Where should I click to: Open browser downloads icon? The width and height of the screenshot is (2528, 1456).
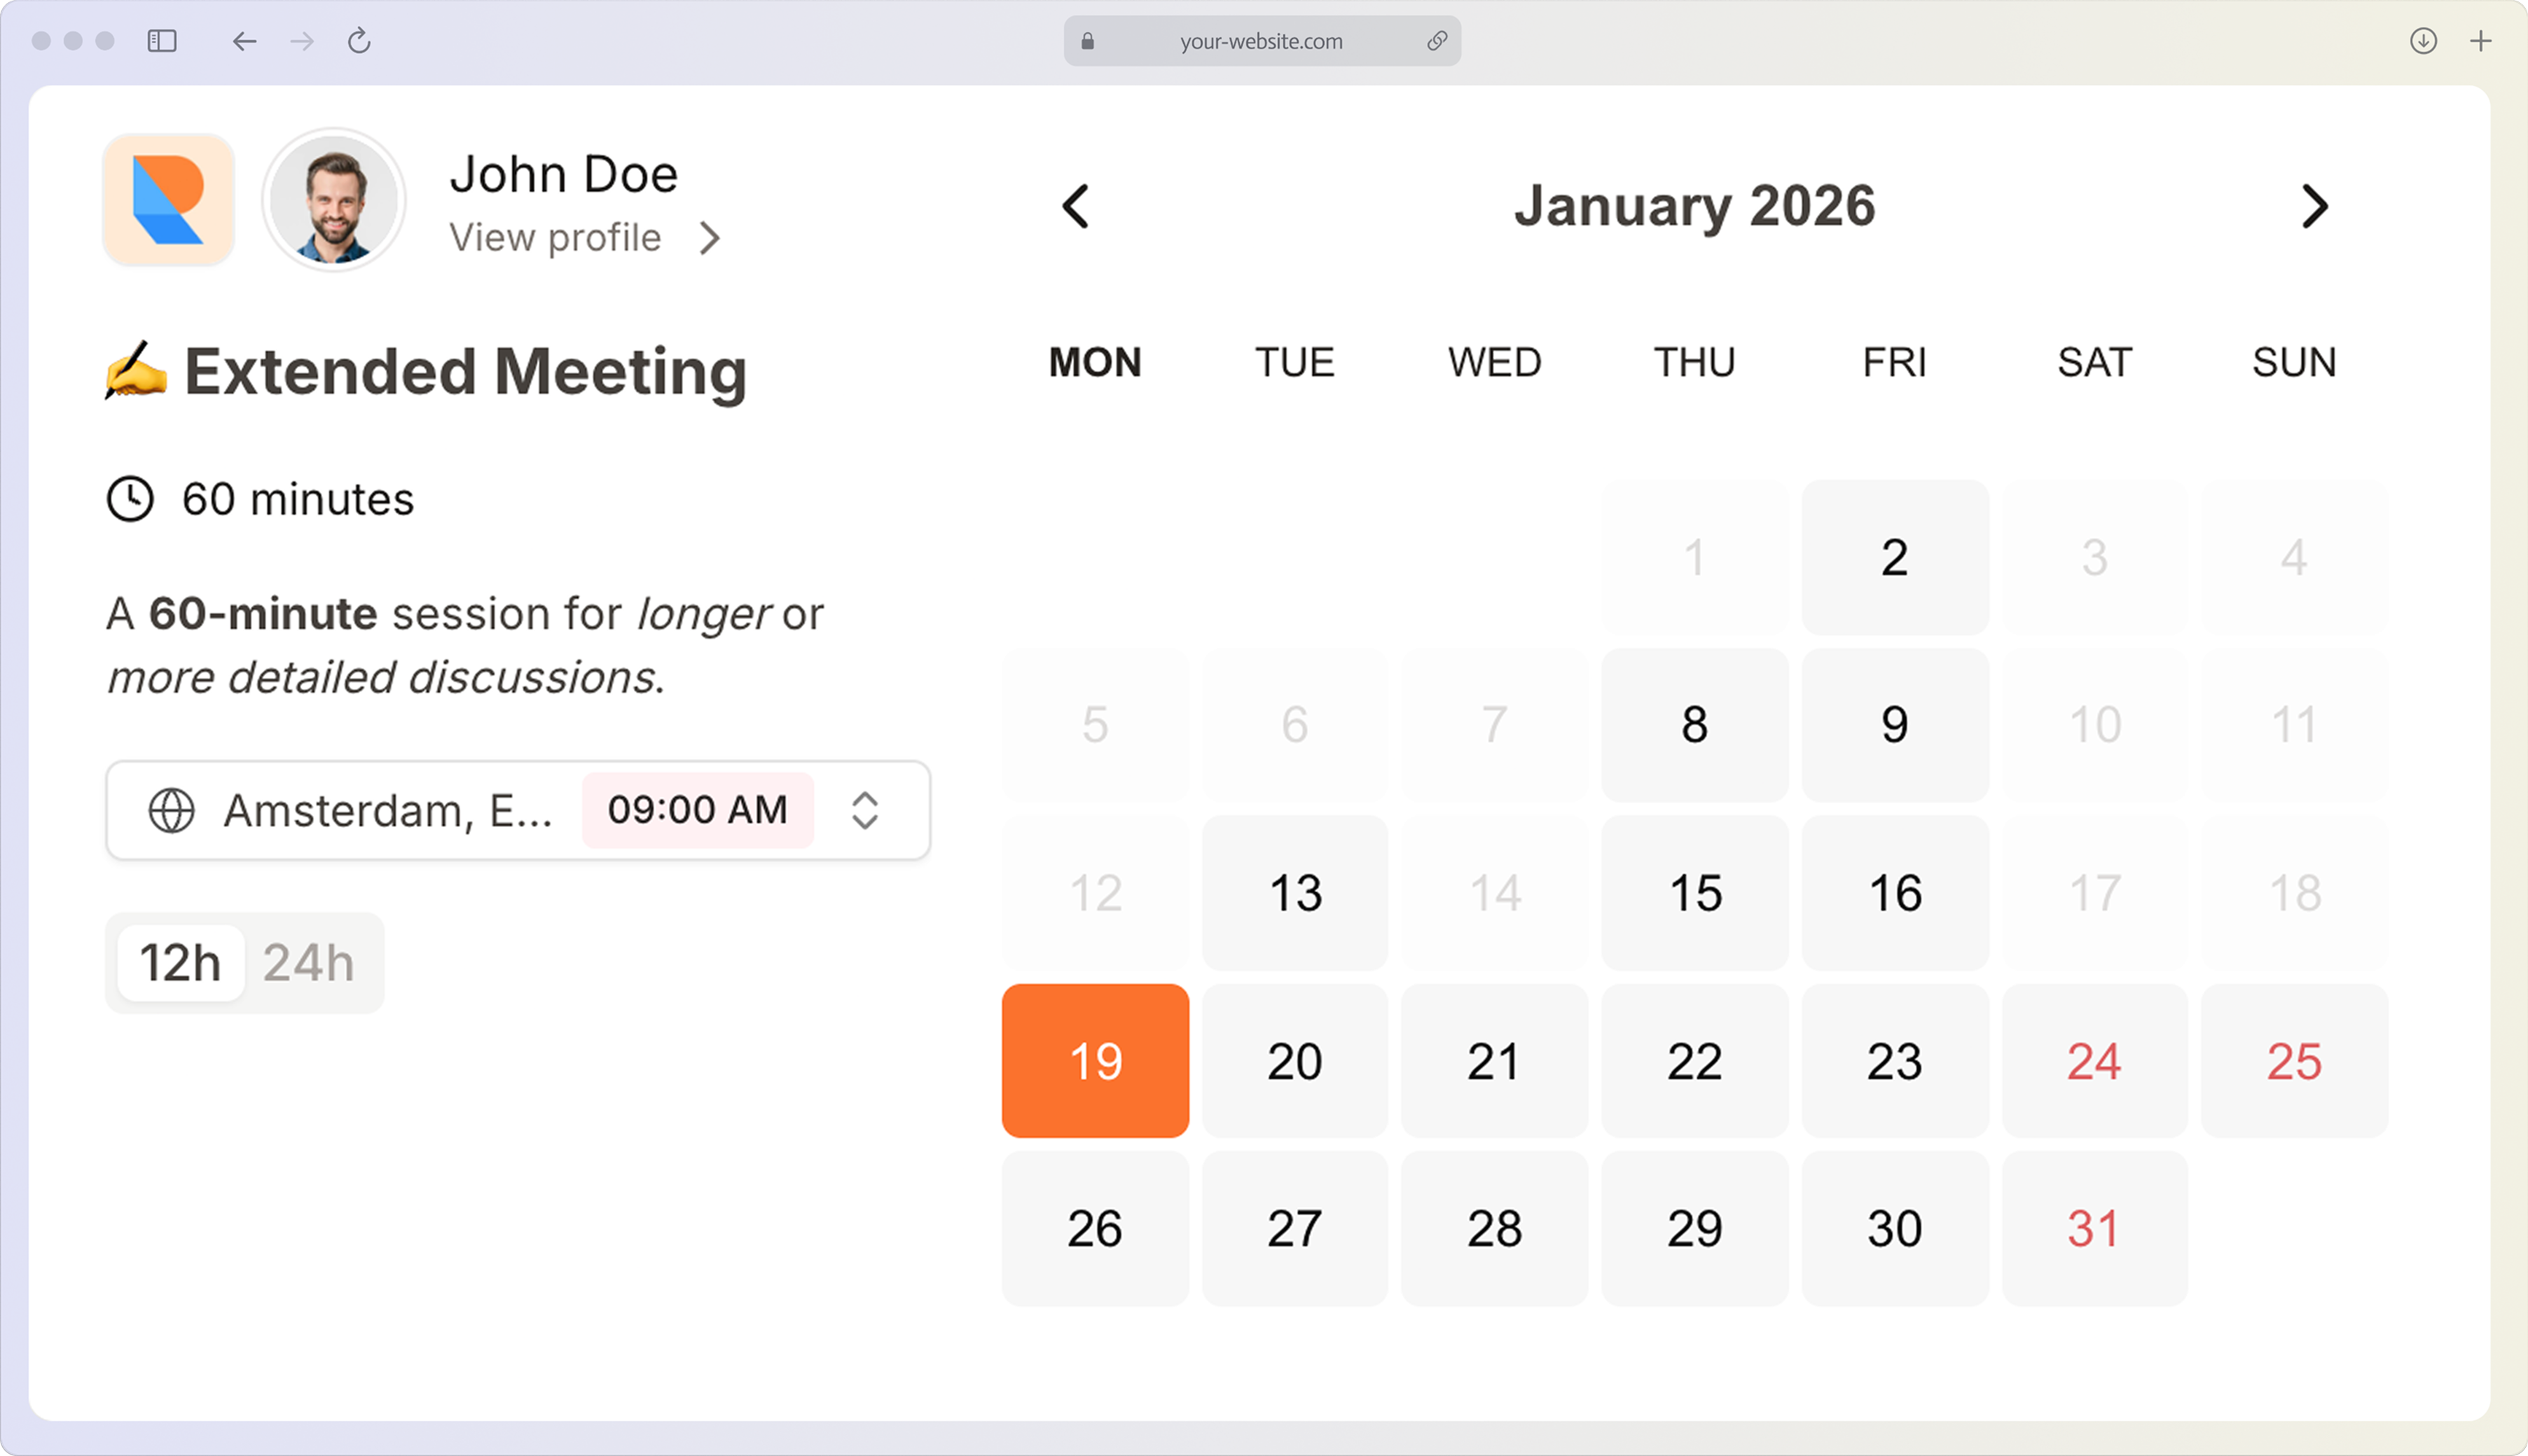coord(2423,41)
